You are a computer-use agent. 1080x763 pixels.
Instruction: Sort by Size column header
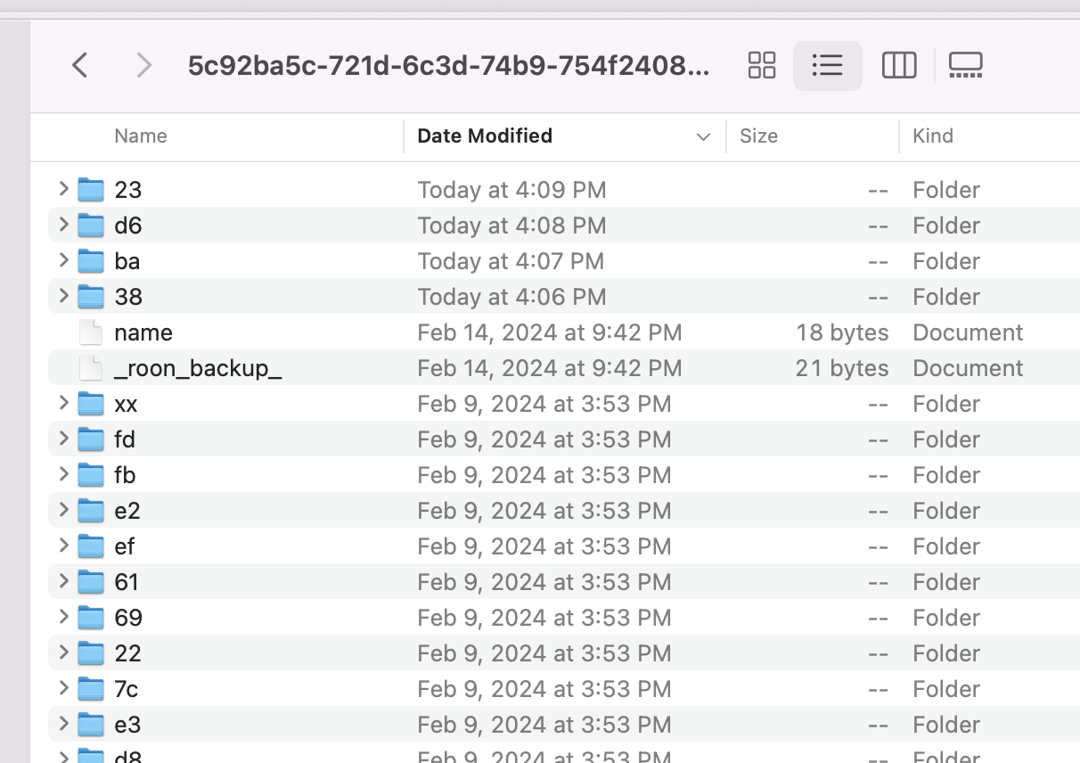(x=758, y=135)
